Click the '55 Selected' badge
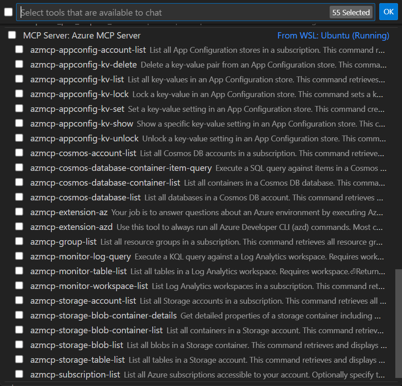The height and width of the screenshot is (386, 402). coord(351,13)
